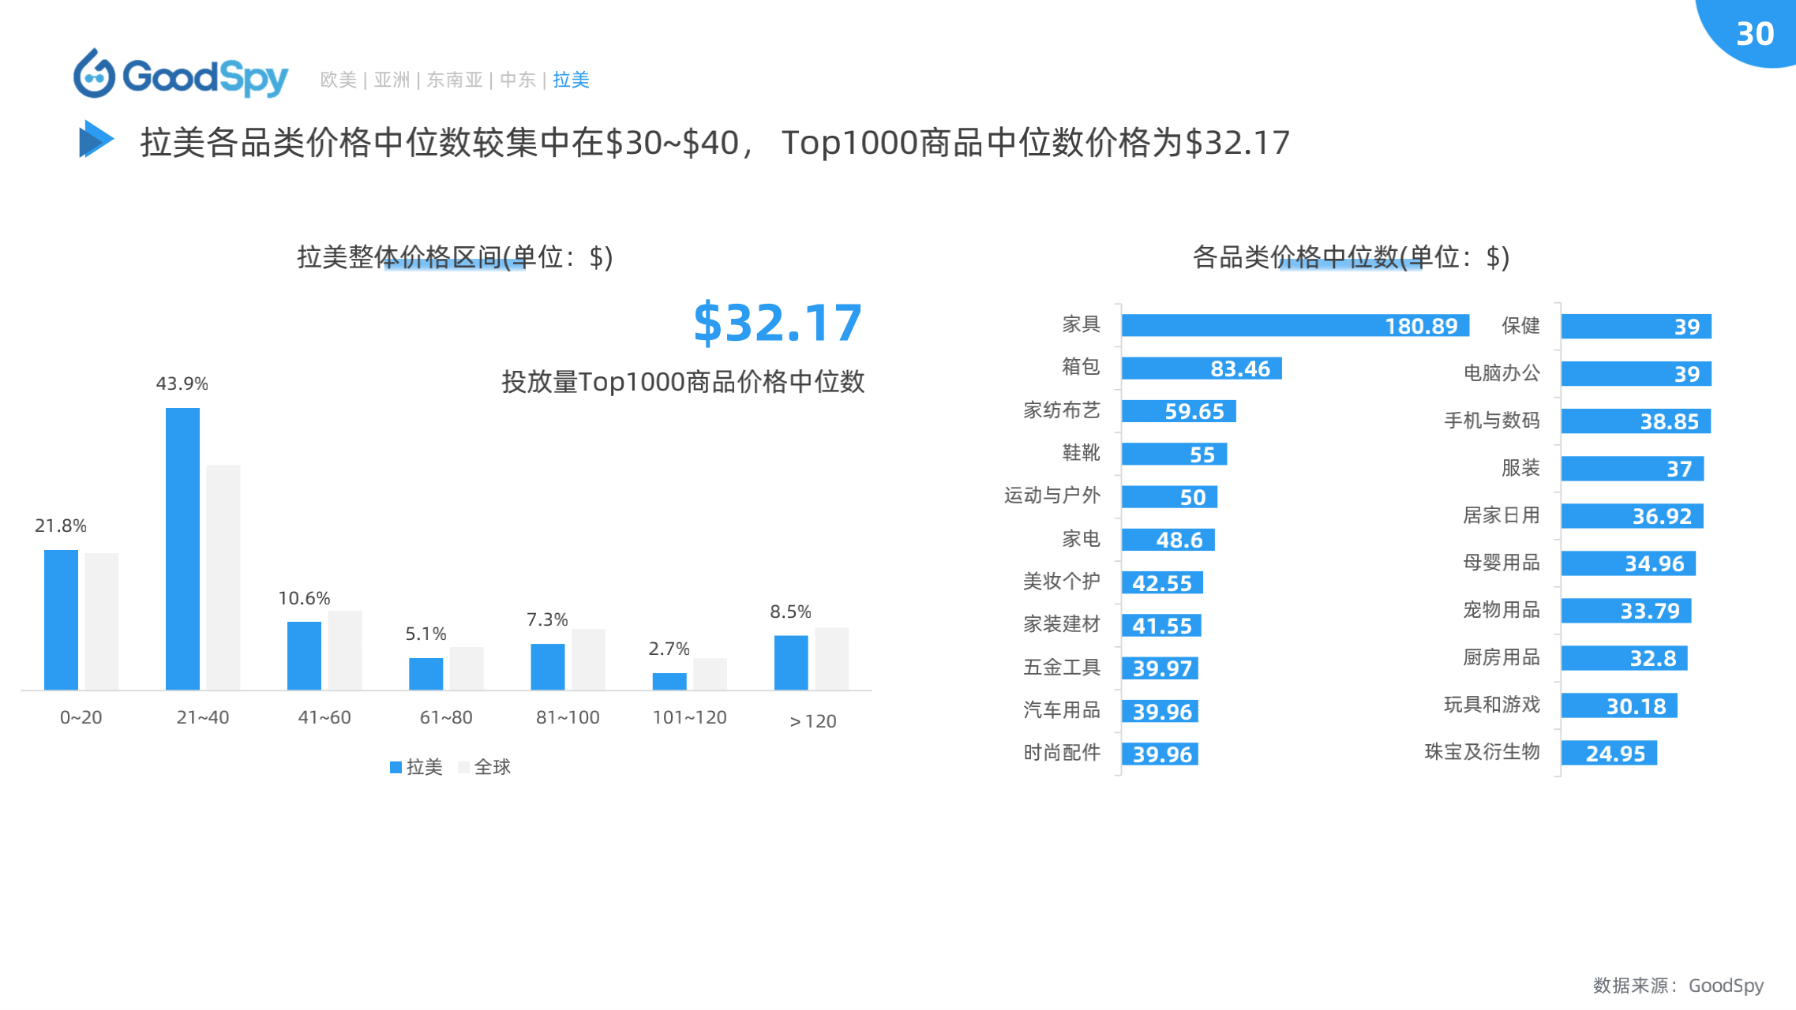Switch to the 东南亚 region tab

(455, 80)
